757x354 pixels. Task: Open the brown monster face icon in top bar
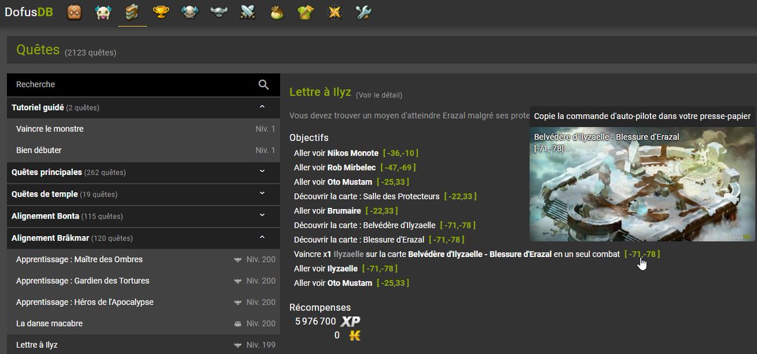74,12
